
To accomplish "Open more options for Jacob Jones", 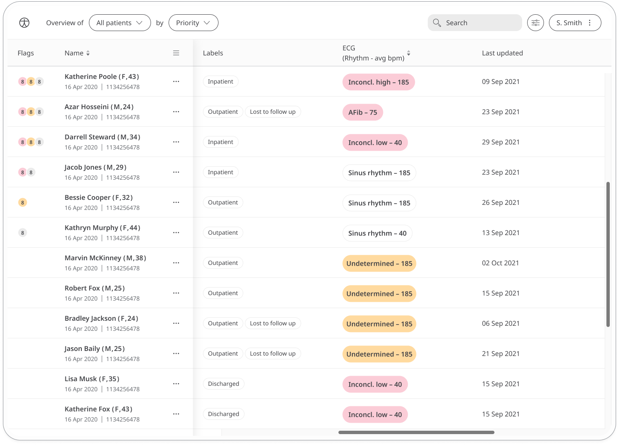I will click(x=176, y=172).
